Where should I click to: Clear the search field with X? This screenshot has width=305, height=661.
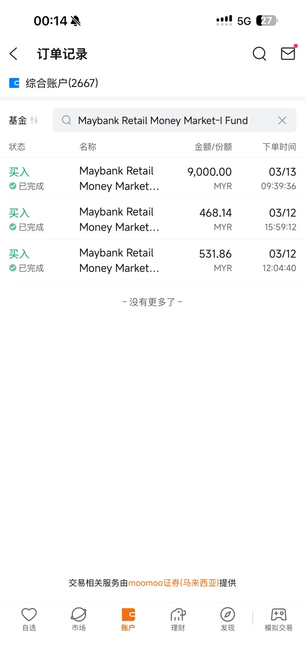pos(282,120)
